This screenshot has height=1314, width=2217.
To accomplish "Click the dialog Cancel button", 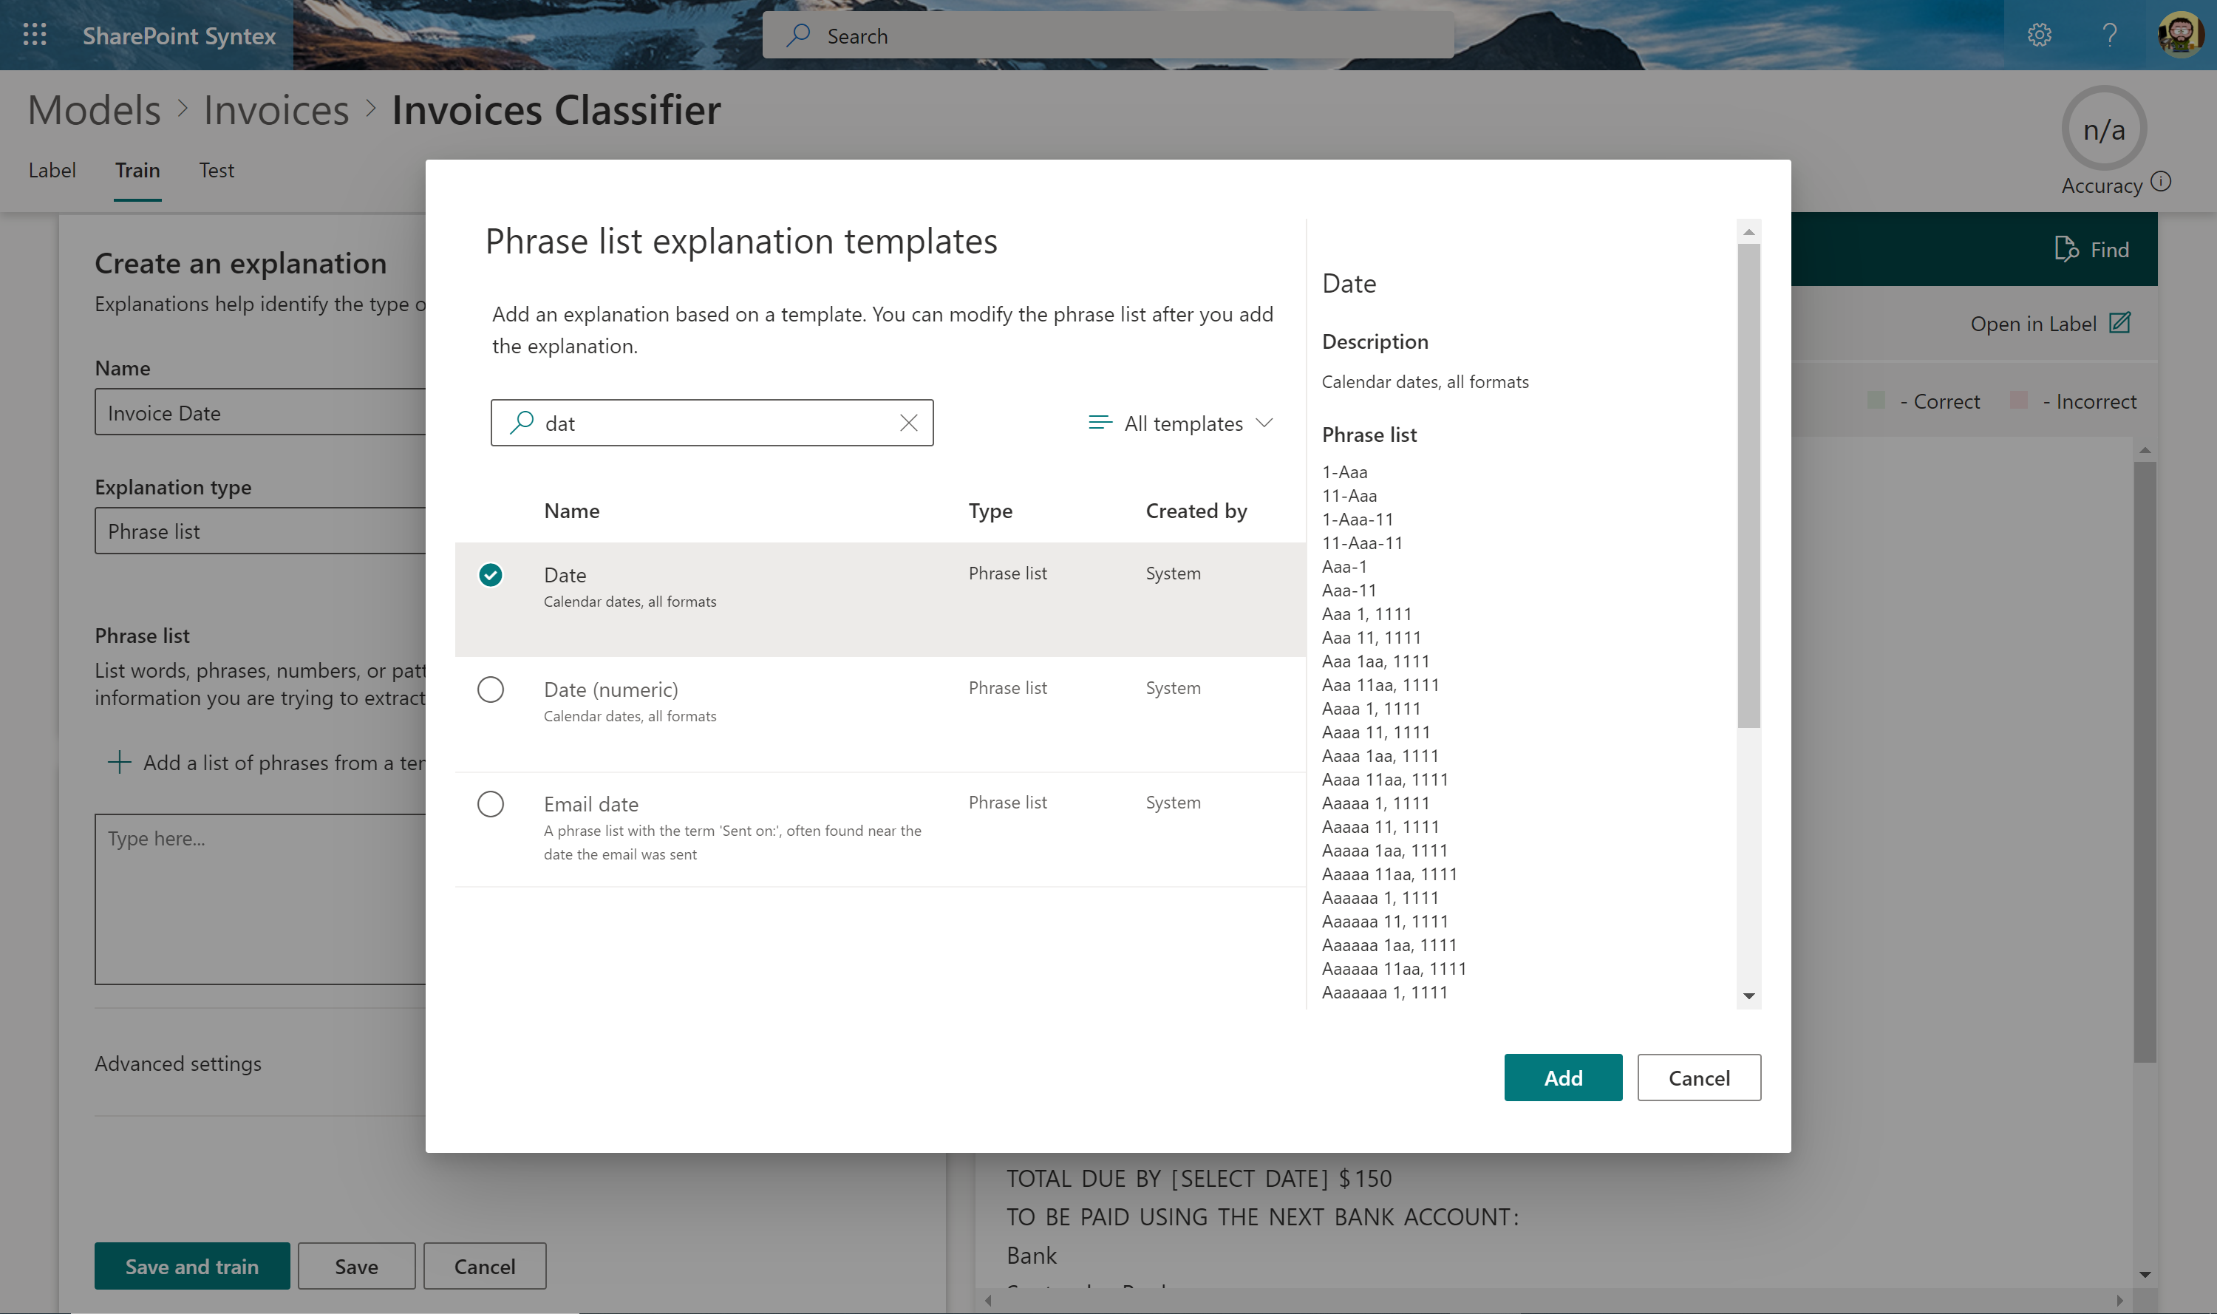I will 1698,1078.
